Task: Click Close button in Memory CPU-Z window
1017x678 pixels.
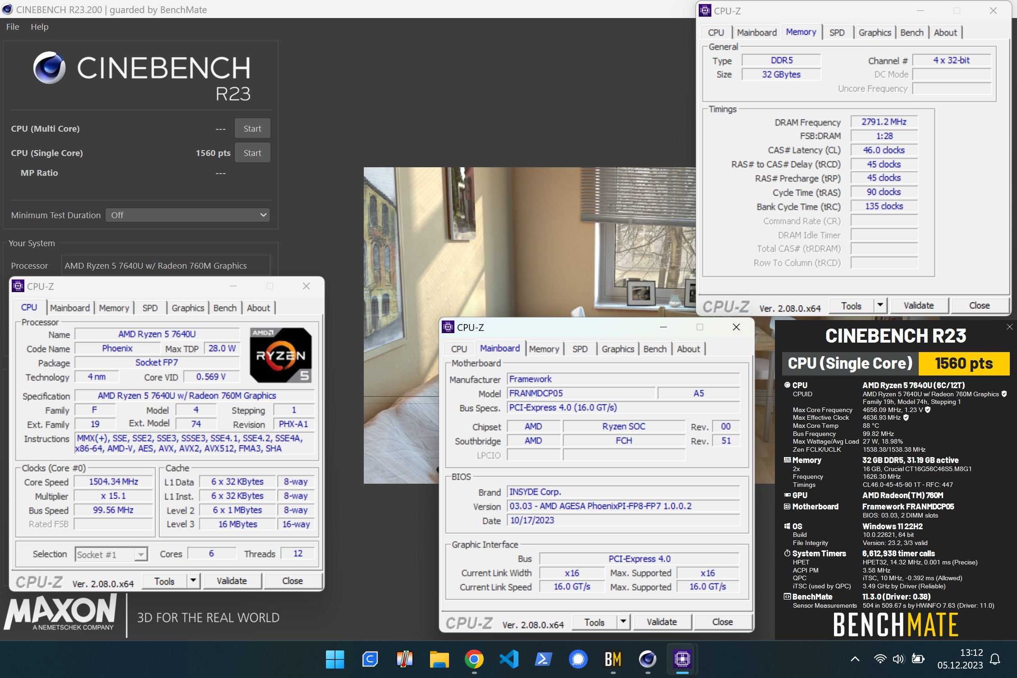Action: click(x=980, y=306)
